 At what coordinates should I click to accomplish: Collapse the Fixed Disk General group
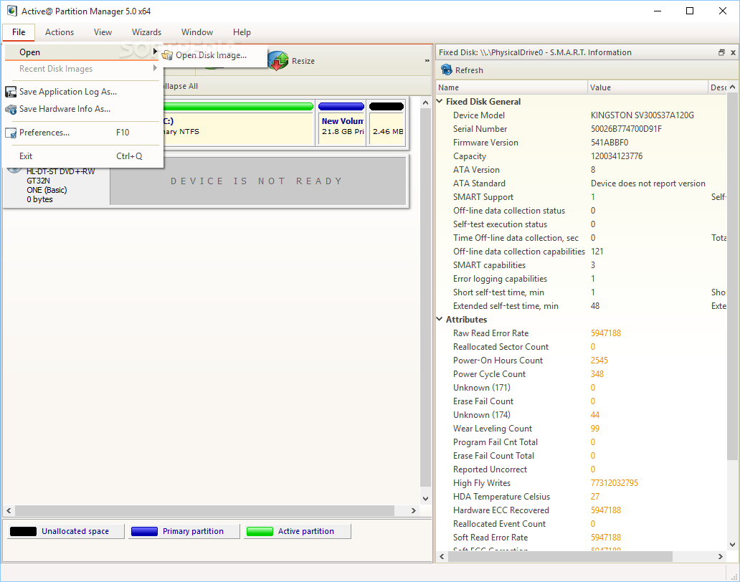440,101
